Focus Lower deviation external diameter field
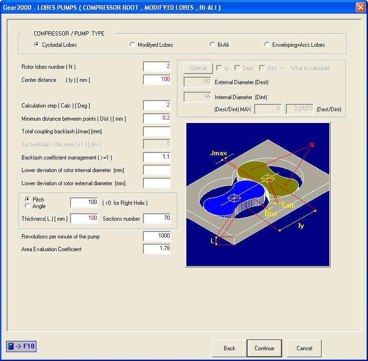The image size is (368, 361). click(x=157, y=183)
